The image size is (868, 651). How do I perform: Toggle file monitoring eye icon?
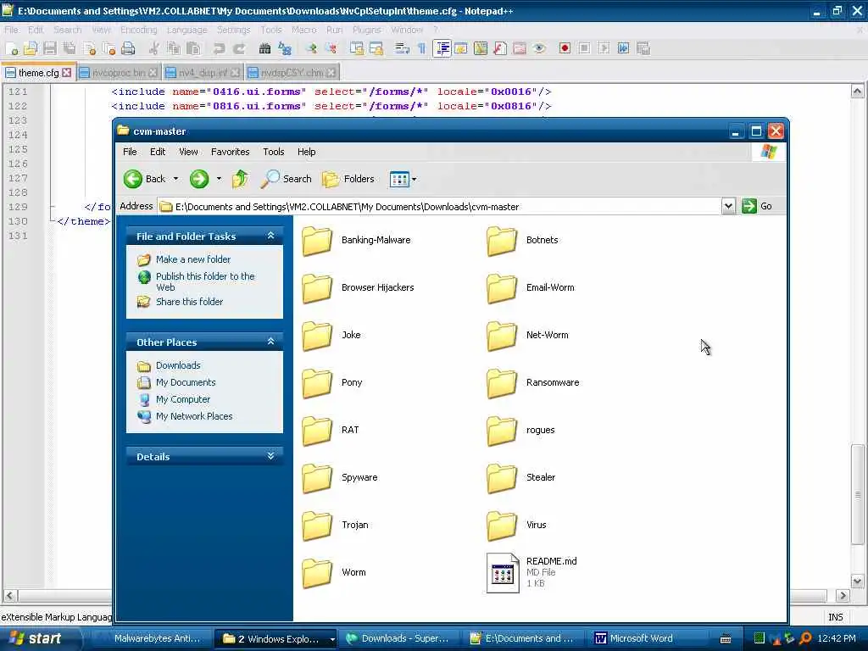[539, 48]
